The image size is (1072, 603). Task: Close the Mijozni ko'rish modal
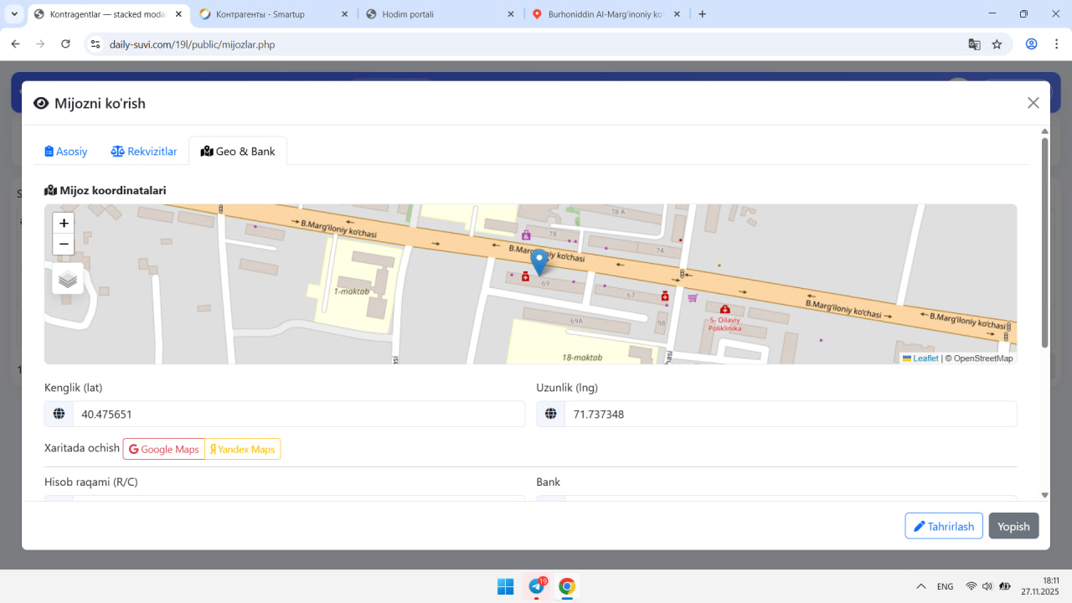pos(1033,103)
